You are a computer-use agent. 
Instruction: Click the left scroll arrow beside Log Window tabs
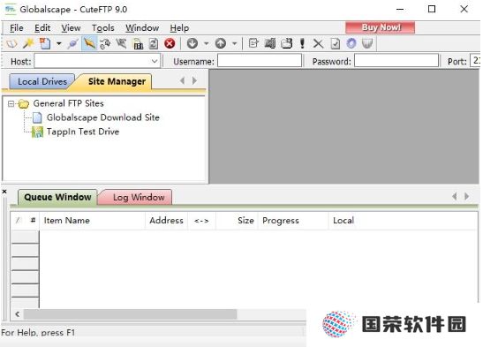pos(455,196)
